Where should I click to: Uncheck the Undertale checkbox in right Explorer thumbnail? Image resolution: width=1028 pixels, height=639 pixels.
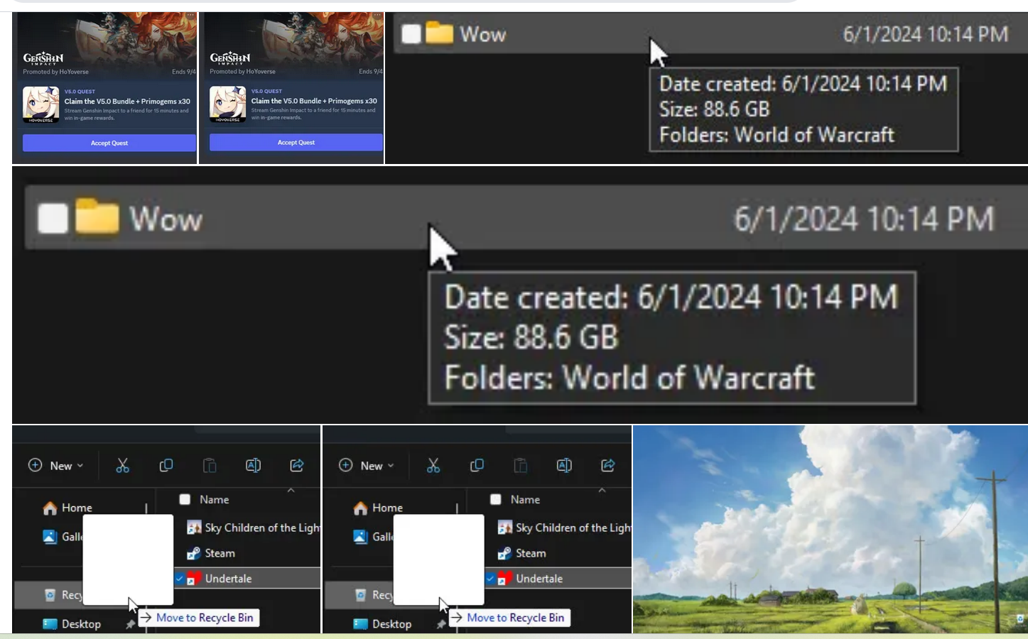tap(490, 579)
